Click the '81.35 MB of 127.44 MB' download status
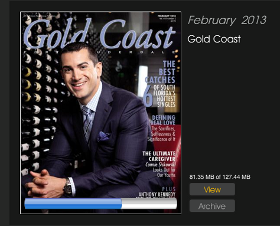This screenshot has width=280, height=226. click(220, 177)
